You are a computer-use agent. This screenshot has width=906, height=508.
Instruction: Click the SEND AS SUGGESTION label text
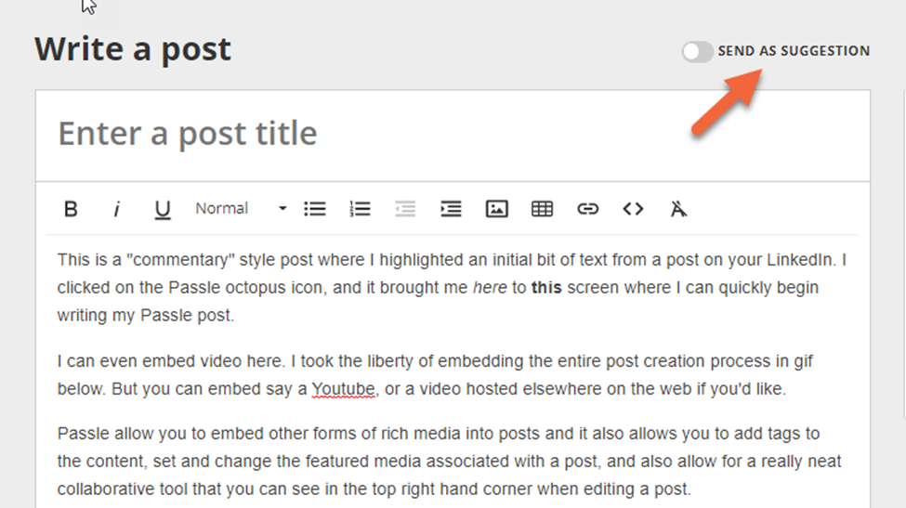coord(794,52)
